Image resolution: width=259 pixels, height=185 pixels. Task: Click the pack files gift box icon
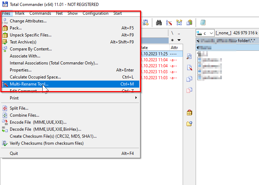(x=189, y=112)
